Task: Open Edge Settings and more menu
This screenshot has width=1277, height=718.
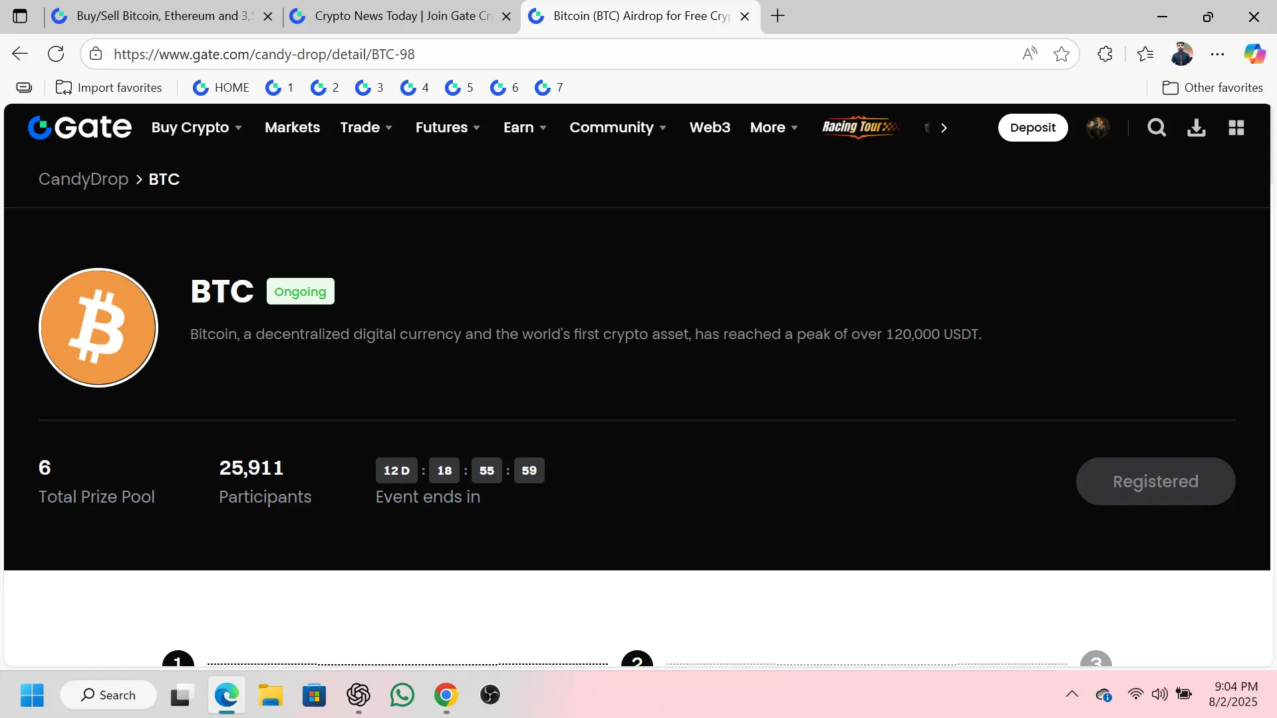Action: [1217, 54]
